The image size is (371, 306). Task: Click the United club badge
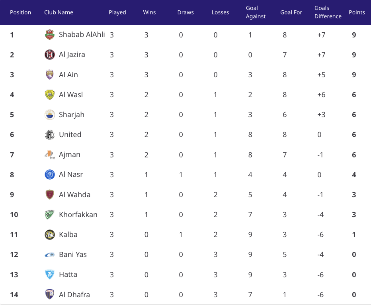(50, 135)
